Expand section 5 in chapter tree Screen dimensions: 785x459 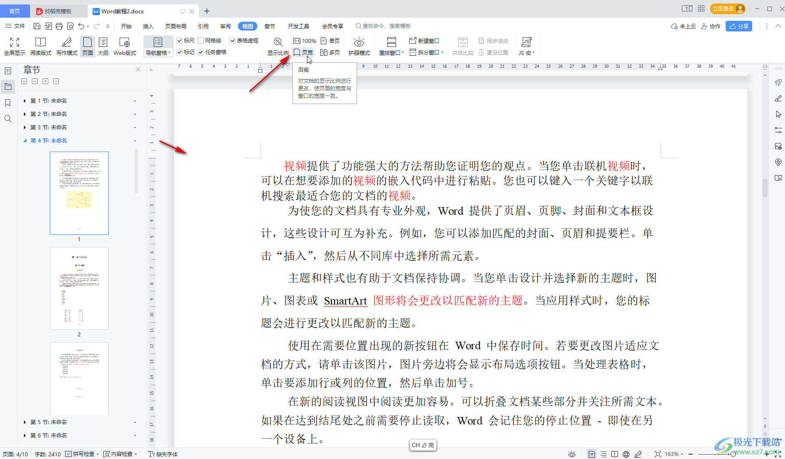(25, 422)
